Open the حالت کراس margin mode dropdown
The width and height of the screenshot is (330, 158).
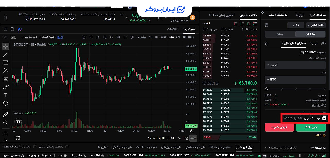(316, 25)
